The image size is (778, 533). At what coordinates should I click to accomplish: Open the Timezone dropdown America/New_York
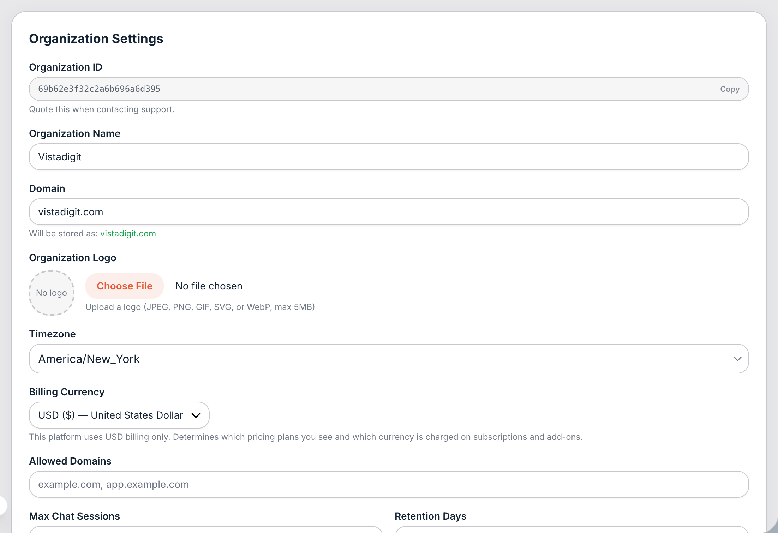click(x=389, y=359)
